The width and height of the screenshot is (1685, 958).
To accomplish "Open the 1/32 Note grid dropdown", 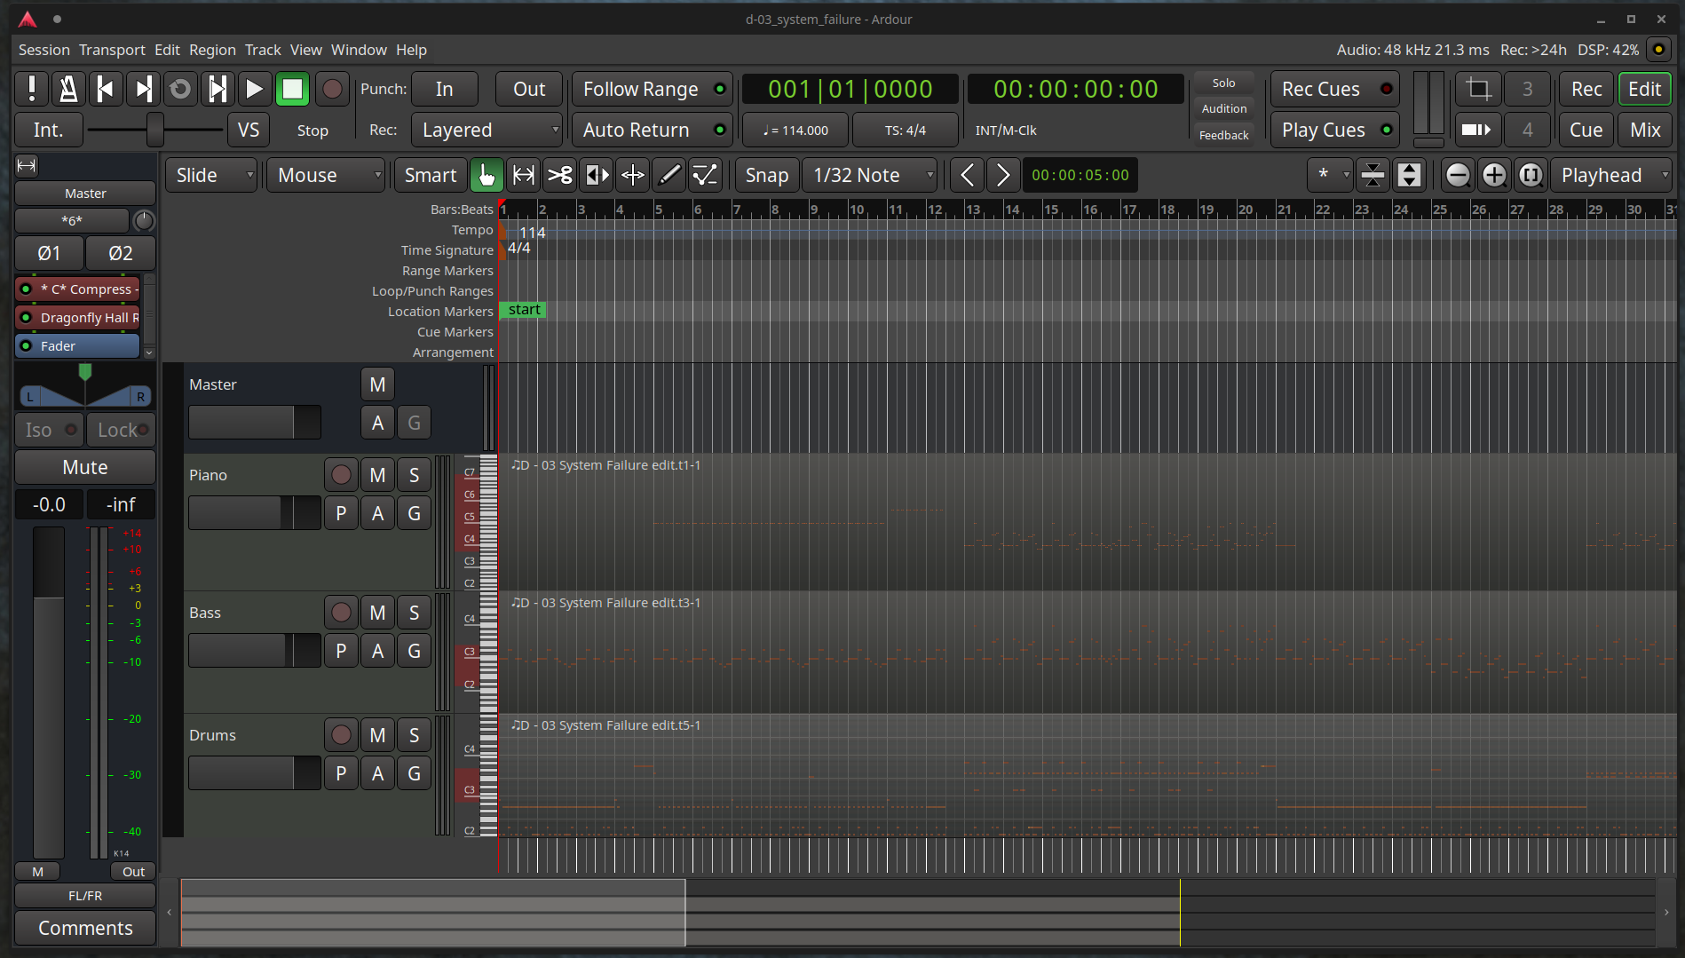I will tap(873, 175).
